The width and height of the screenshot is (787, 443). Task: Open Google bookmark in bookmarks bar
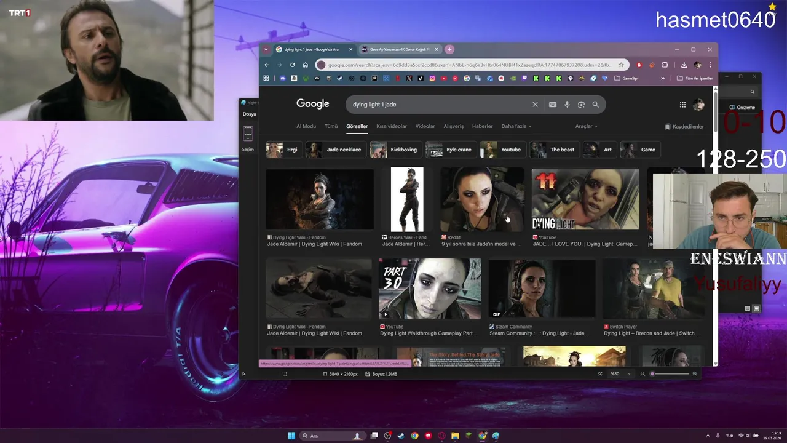(x=467, y=78)
